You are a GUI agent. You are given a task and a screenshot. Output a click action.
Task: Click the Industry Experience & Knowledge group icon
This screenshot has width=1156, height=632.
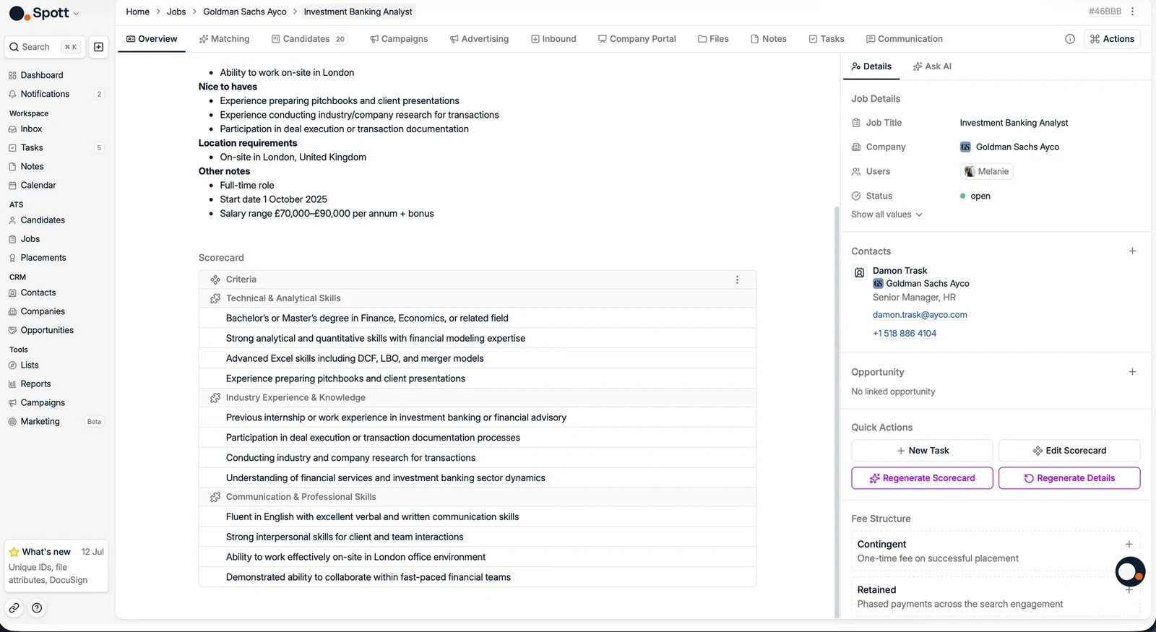(215, 398)
